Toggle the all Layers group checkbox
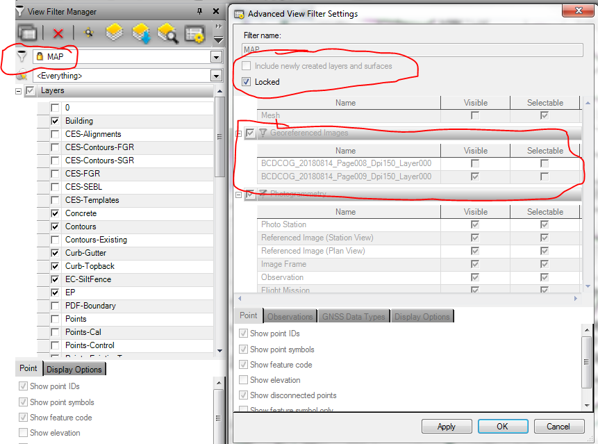 (x=30, y=91)
